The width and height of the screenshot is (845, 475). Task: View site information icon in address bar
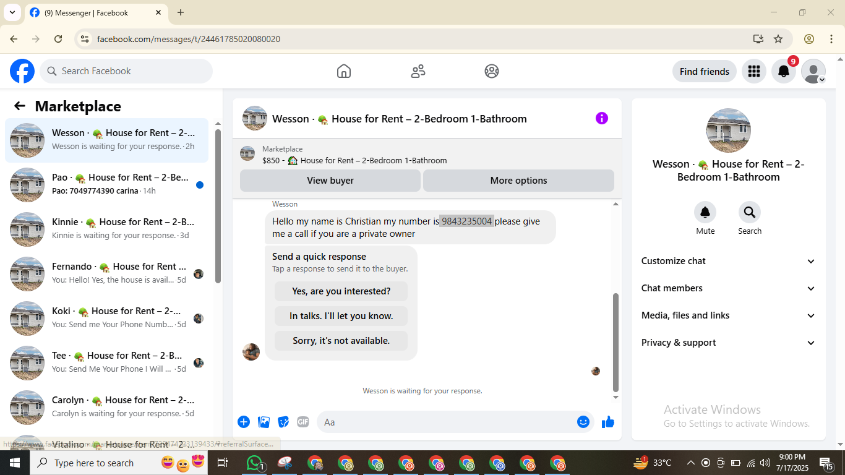point(85,39)
